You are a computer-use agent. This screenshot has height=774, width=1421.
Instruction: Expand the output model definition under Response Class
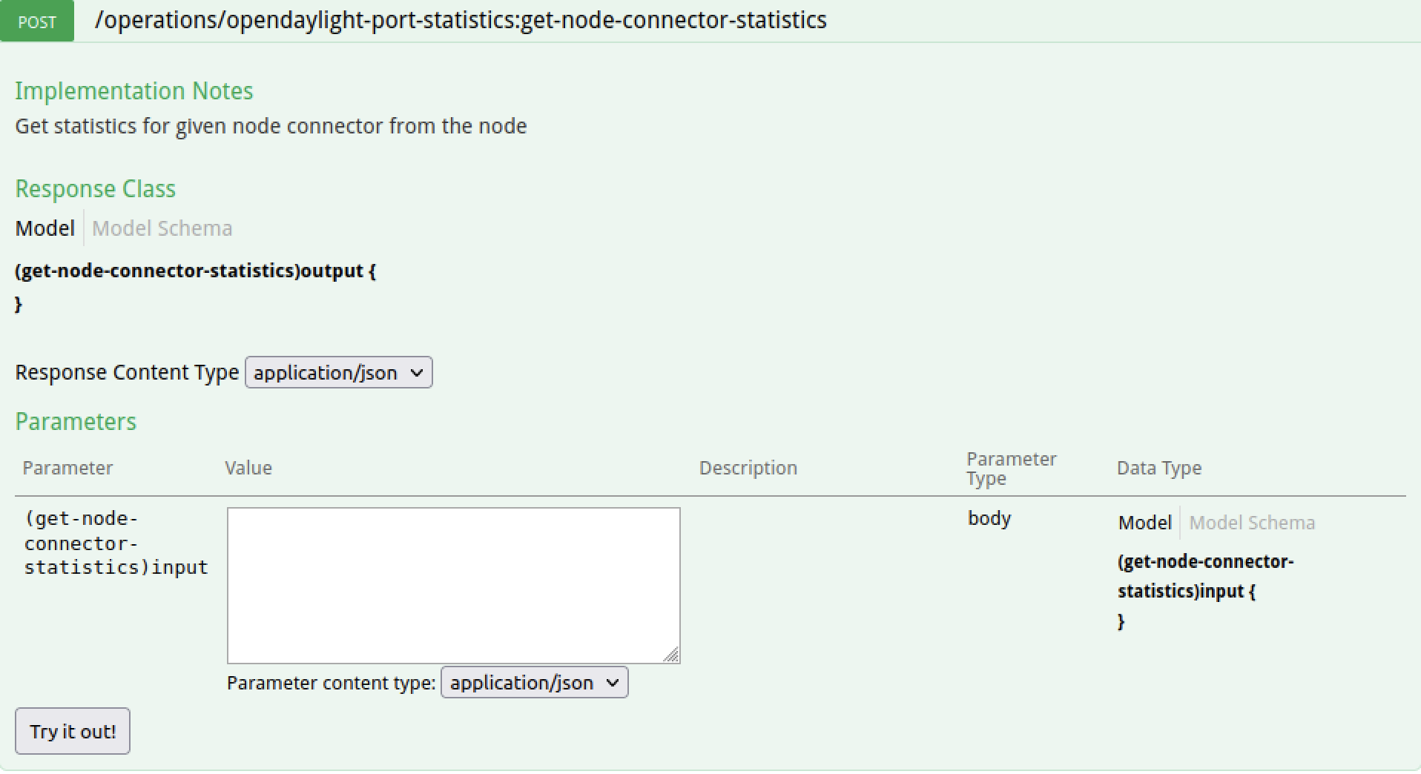point(195,271)
